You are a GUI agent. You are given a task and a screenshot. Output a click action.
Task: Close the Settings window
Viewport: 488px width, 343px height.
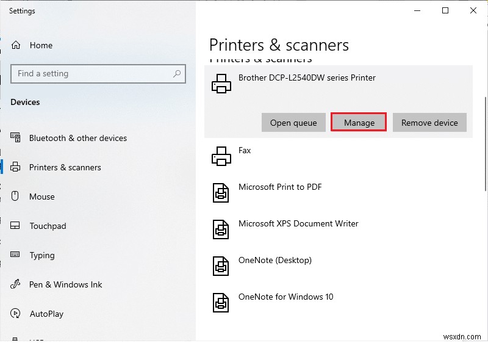click(473, 10)
